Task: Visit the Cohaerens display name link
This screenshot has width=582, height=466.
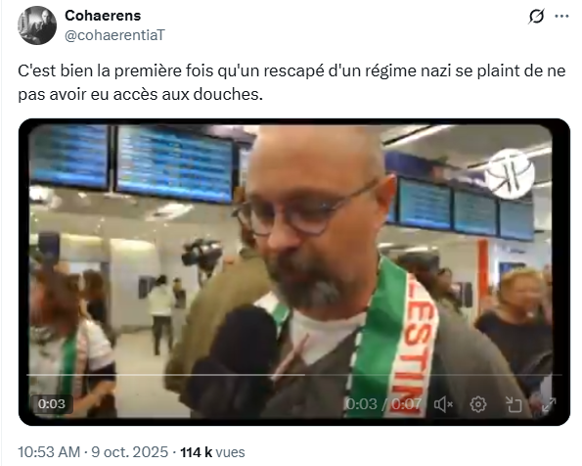Action: 103,16
